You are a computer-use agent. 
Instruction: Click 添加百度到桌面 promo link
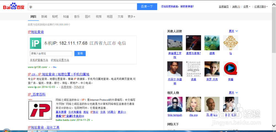[177, 7]
